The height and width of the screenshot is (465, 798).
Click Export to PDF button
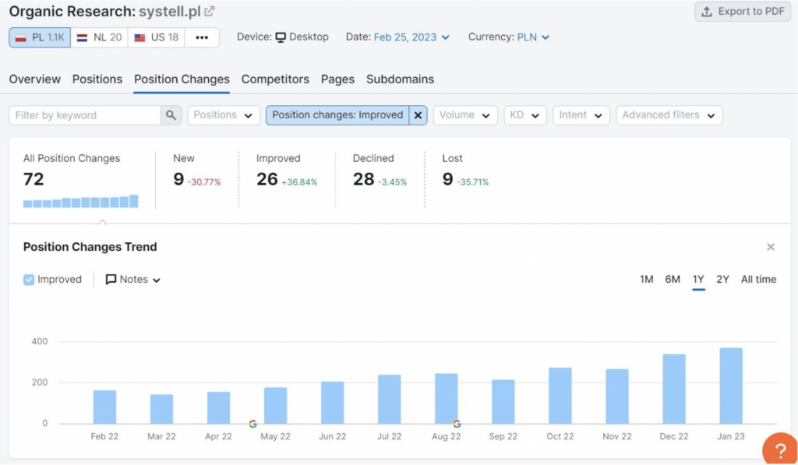point(743,11)
